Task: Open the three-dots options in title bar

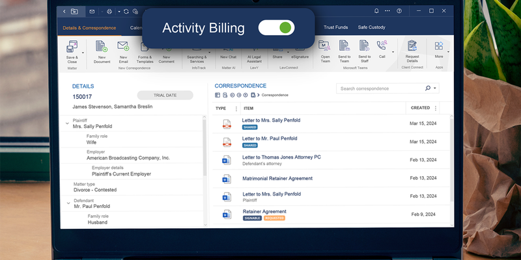Action: [x=387, y=11]
